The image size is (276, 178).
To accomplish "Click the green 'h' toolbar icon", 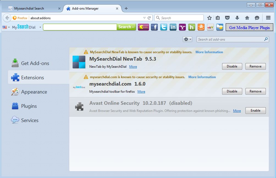I will (192, 27).
